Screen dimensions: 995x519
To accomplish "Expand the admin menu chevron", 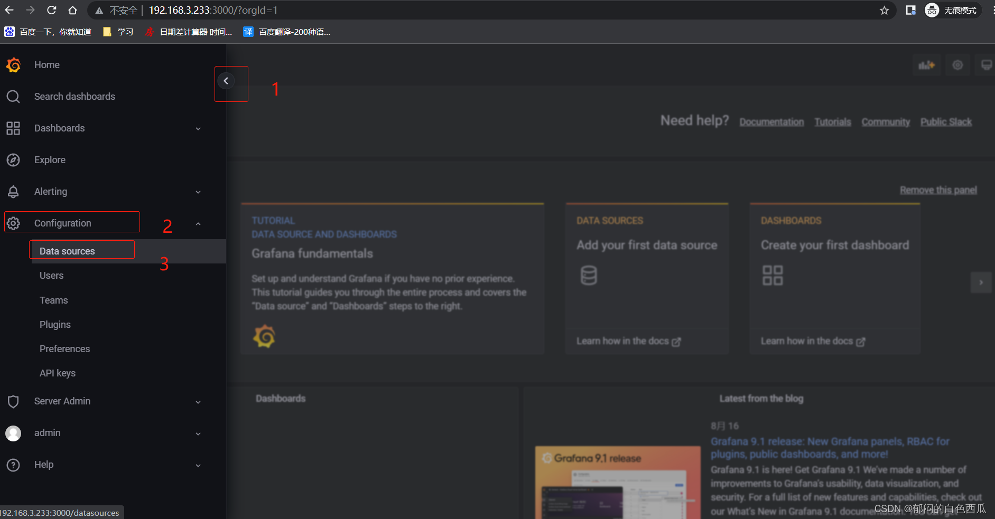I will pos(198,433).
